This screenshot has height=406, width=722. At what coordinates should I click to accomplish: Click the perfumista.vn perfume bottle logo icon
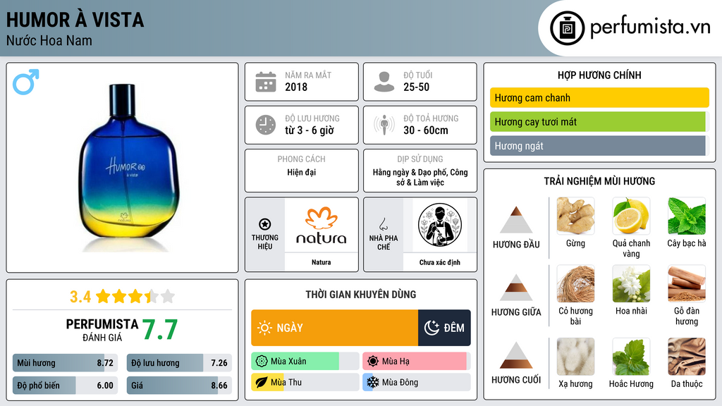pos(567,28)
